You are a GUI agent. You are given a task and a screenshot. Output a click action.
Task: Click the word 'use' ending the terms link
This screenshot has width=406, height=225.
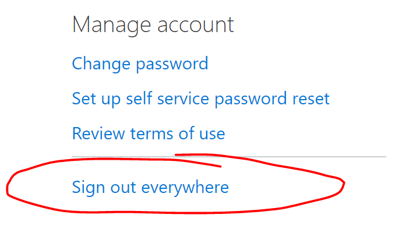point(212,134)
